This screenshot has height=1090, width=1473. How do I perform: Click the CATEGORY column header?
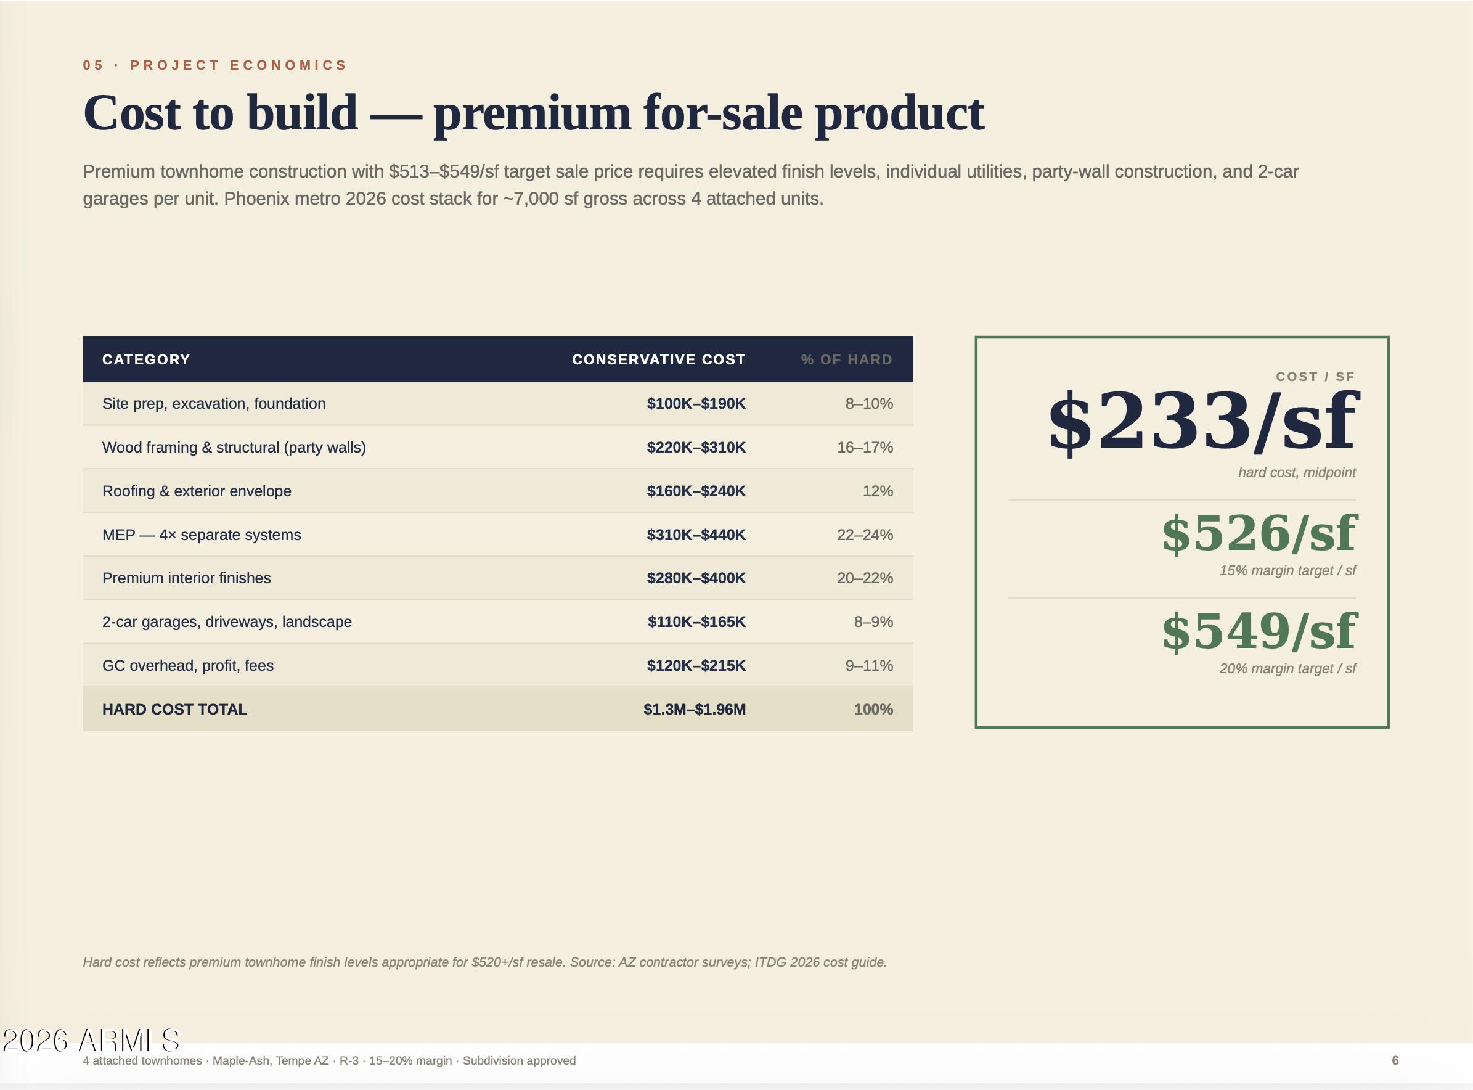tap(146, 359)
